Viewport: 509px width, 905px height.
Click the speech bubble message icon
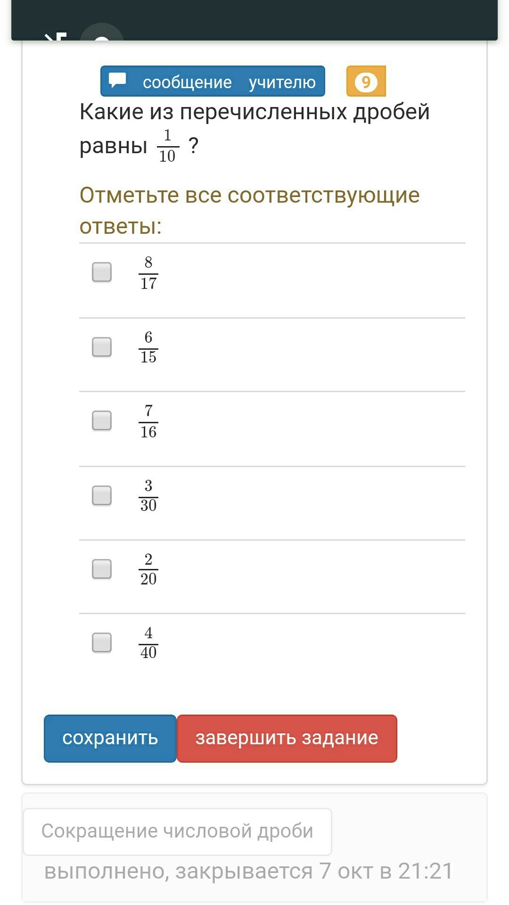(x=117, y=80)
